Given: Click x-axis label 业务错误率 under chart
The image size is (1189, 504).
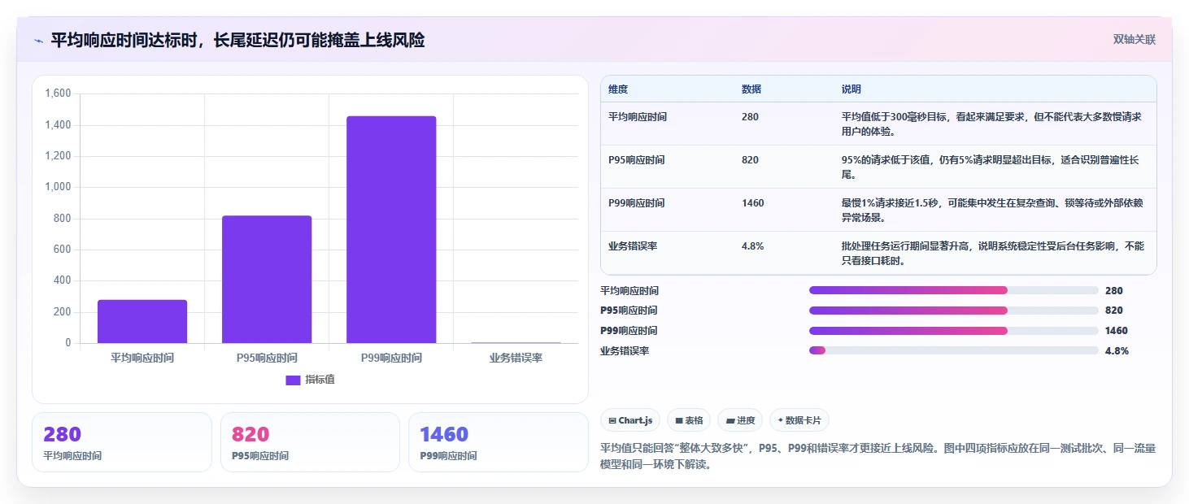Looking at the screenshot, I should tap(516, 358).
